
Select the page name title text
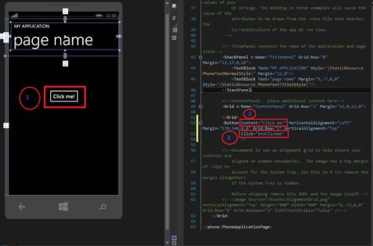tap(53, 40)
